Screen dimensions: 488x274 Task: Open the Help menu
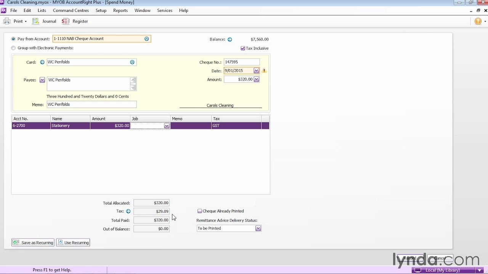pos(184,10)
